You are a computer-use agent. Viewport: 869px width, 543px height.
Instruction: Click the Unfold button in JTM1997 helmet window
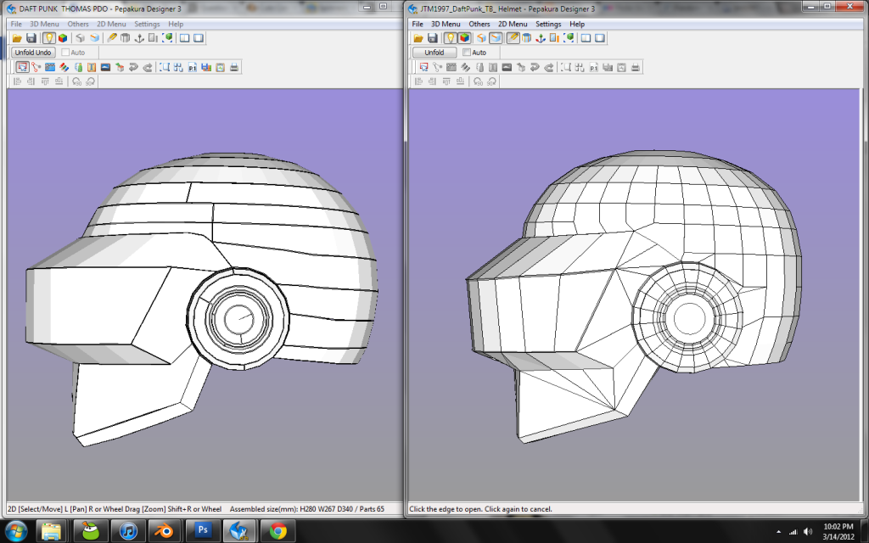pyautogui.click(x=434, y=52)
